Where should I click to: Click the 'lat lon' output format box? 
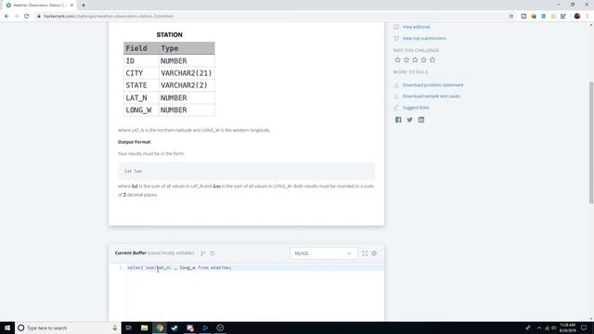246,171
